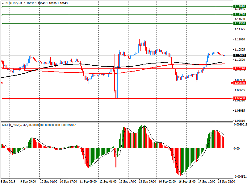Viewport: 247px width, 185px height.
Task: Click right handle of 1.09430 line
Action: point(232,98)
